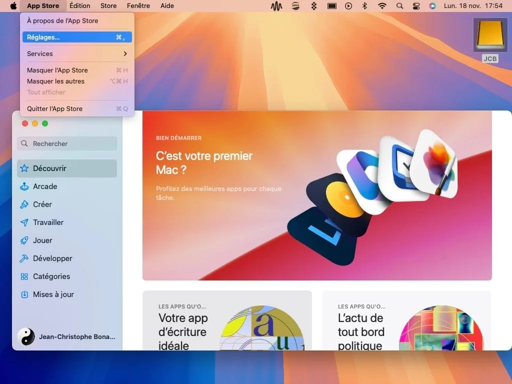Click Profitez des meilleures apps text
The image size is (512, 384).
tap(218, 193)
